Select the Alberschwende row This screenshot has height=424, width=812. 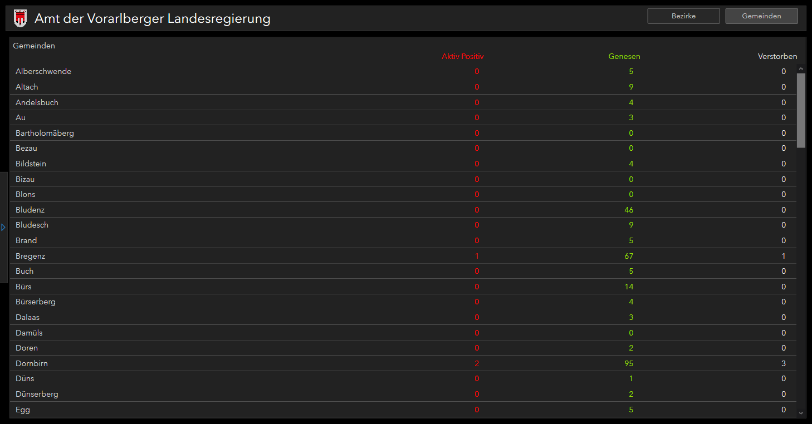(x=404, y=71)
